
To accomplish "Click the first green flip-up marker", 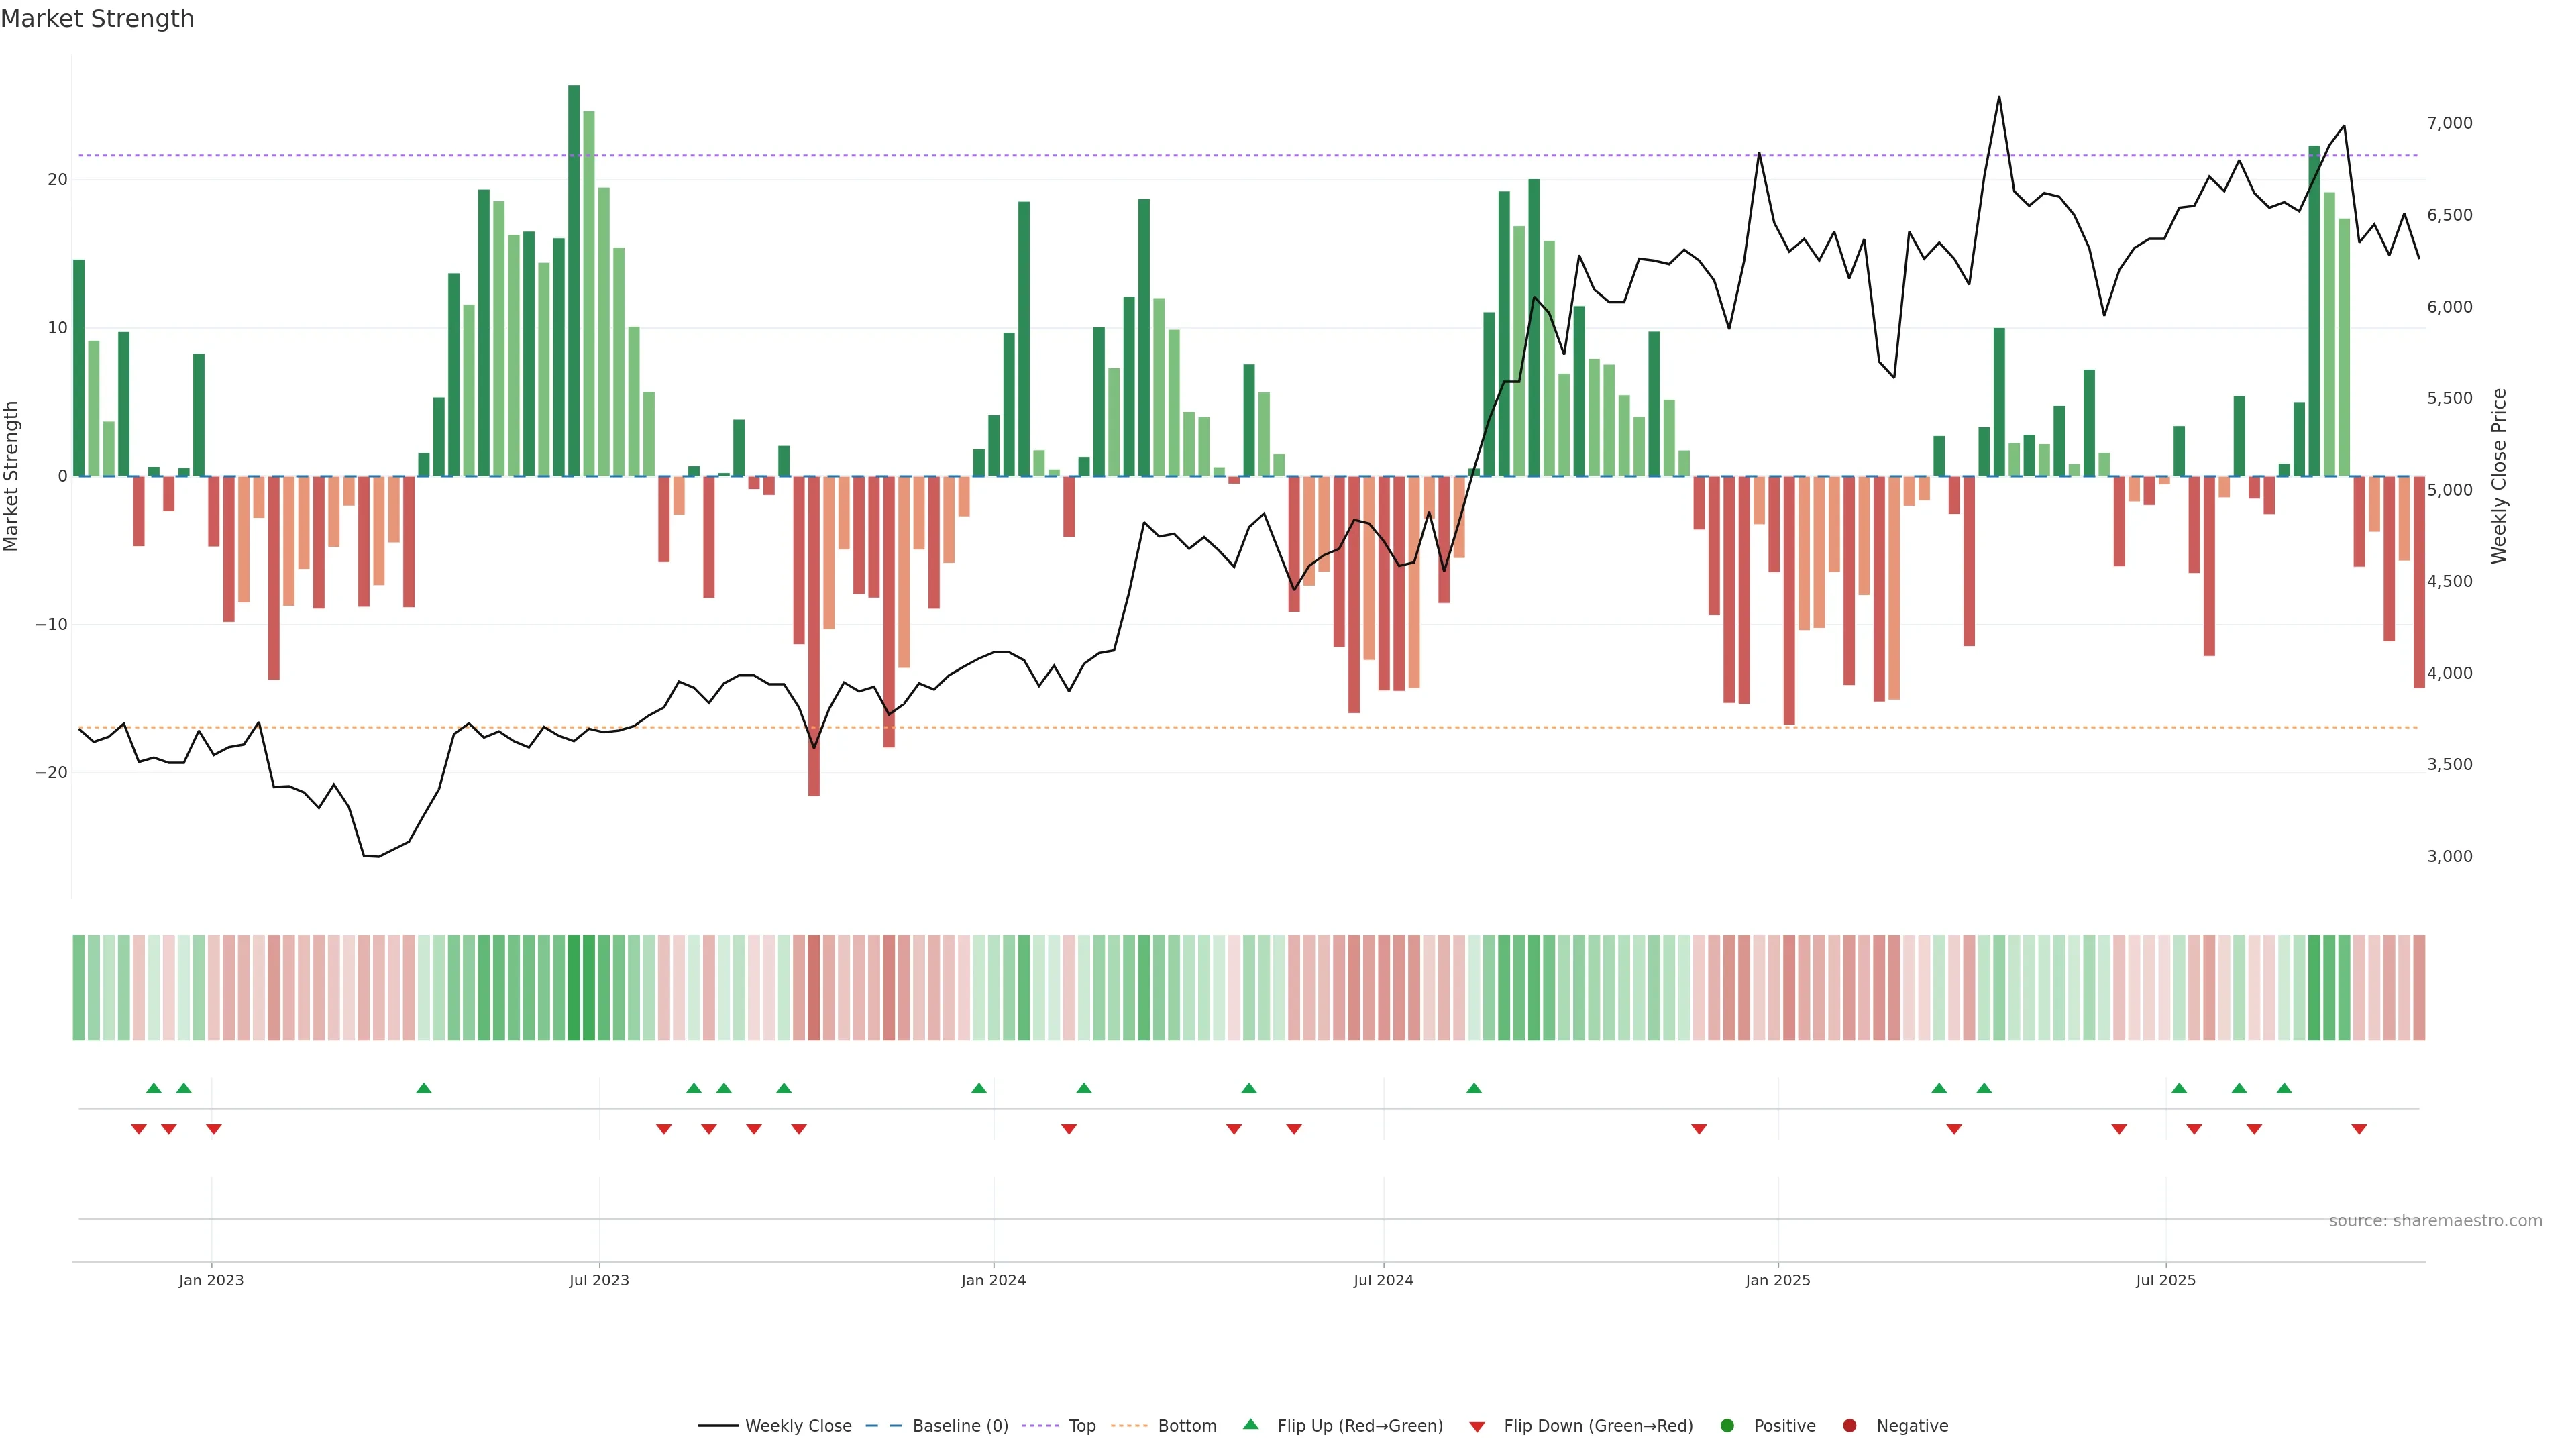I will (x=154, y=1088).
